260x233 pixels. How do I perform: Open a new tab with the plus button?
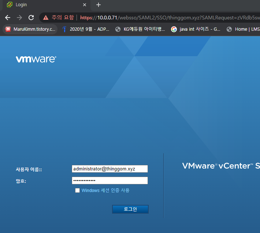pyautogui.click(x=99, y=5)
